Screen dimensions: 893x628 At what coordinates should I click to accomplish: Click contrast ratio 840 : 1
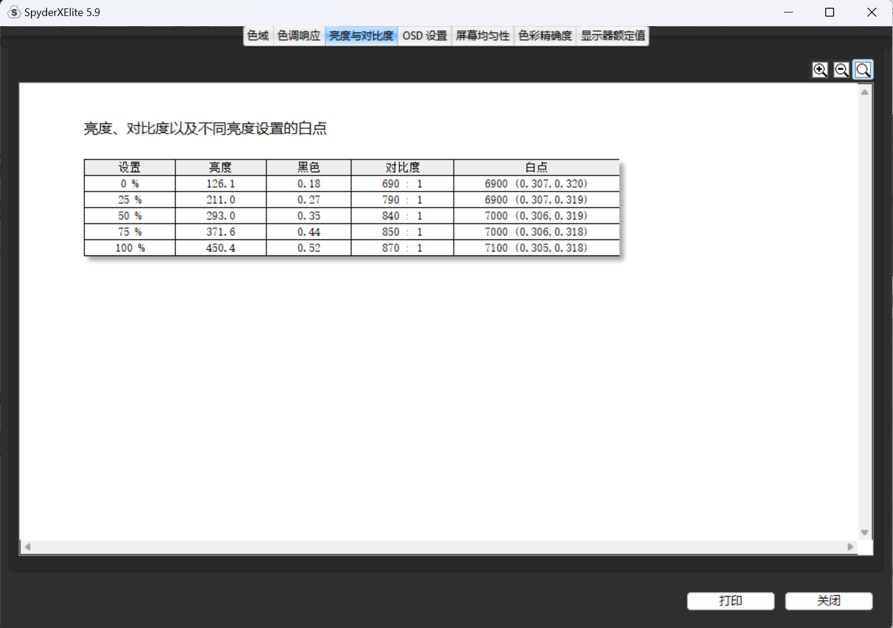(402, 216)
